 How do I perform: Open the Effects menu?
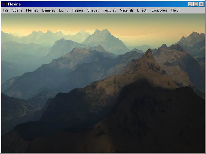pos(142,10)
